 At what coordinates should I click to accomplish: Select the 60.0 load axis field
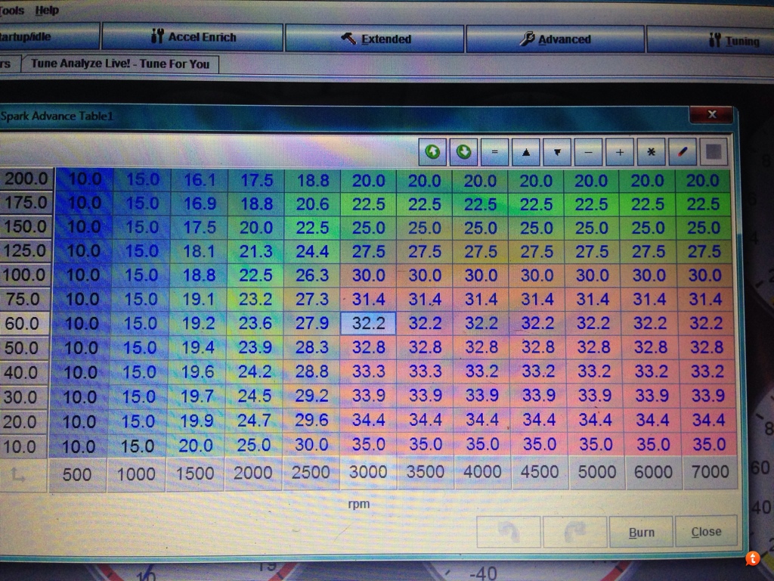coord(23,323)
